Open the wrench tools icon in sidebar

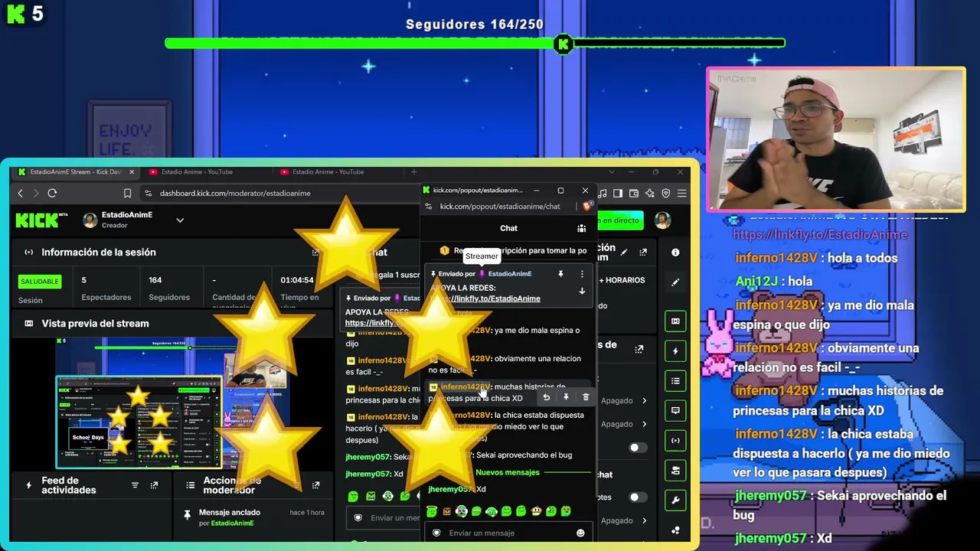675,500
